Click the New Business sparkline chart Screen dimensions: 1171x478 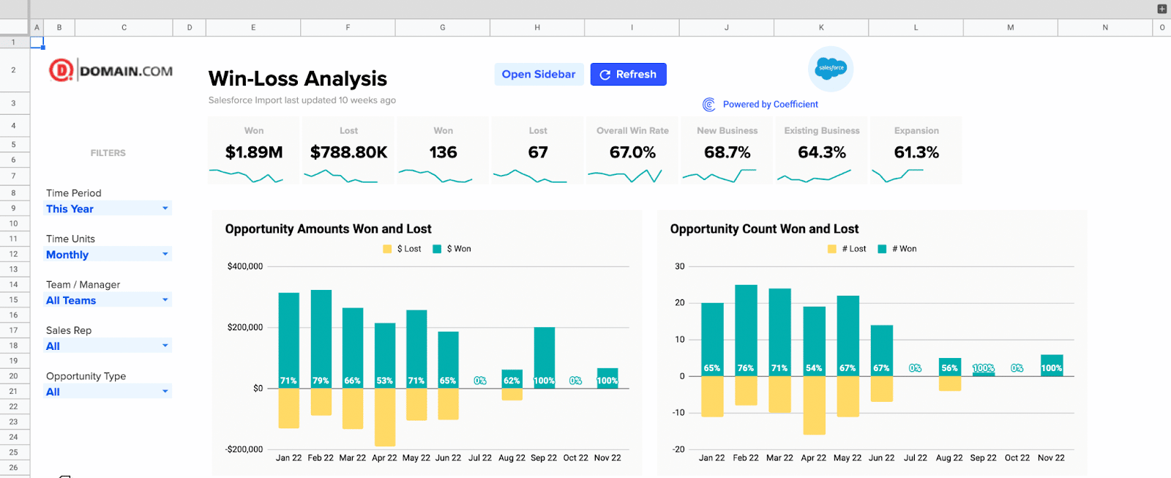click(719, 176)
